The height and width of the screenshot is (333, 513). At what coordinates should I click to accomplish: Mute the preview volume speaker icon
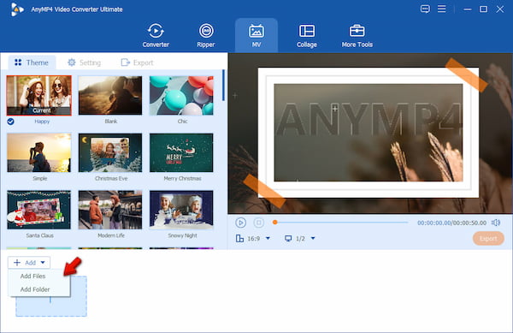tap(496, 223)
